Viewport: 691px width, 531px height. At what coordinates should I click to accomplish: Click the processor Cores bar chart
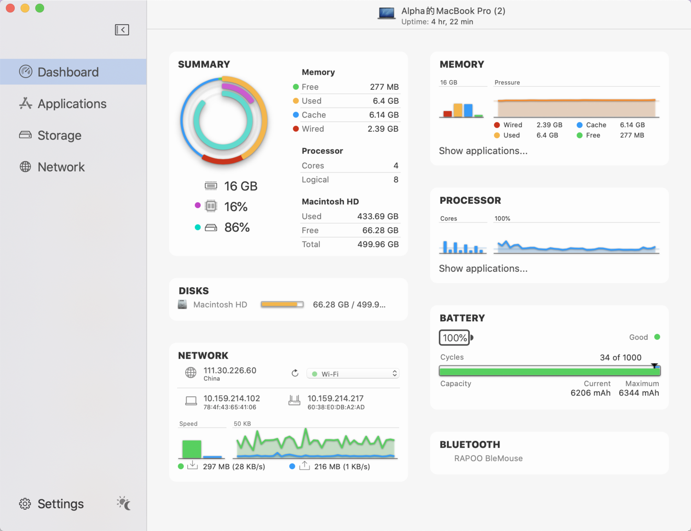[x=463, y=247]
